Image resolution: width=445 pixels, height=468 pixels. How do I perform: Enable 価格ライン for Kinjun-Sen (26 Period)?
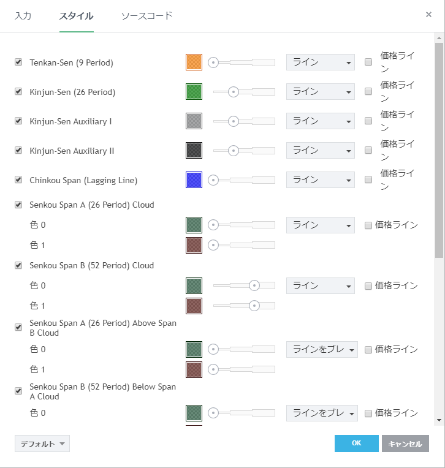point(368,92)
